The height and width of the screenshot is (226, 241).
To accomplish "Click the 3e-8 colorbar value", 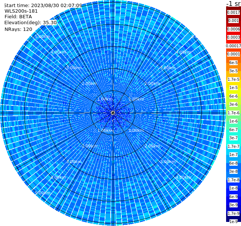I will coord(234,171).
